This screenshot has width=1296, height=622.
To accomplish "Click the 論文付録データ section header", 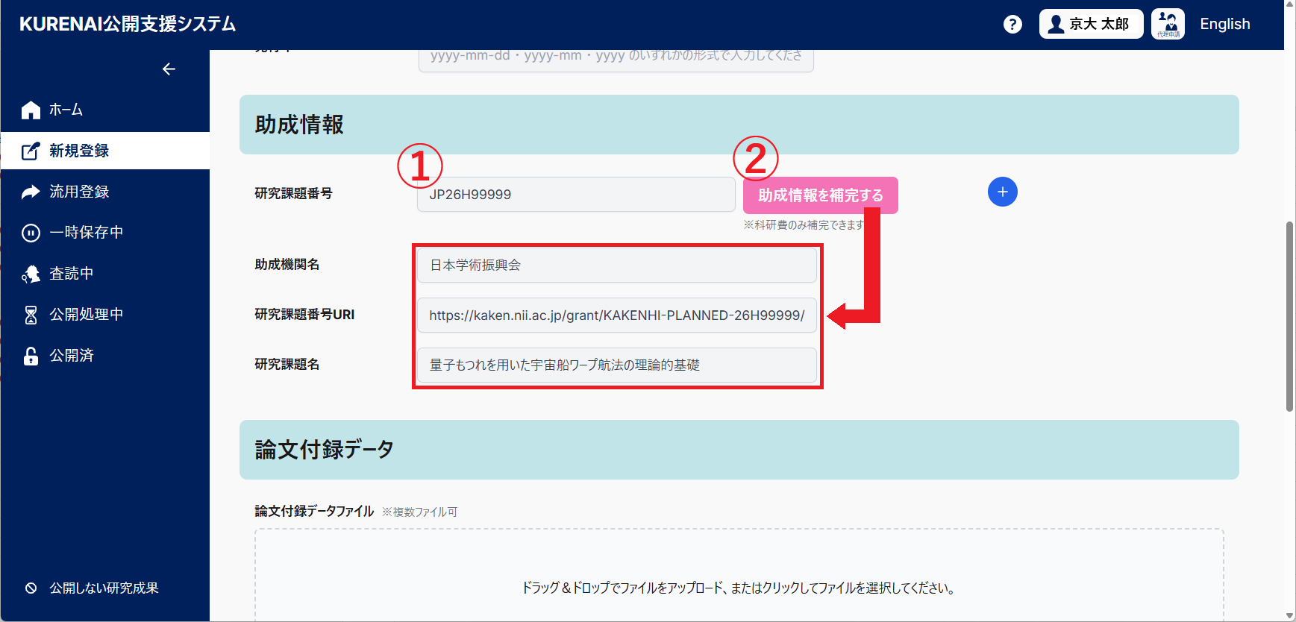I will tap(739, 450).
